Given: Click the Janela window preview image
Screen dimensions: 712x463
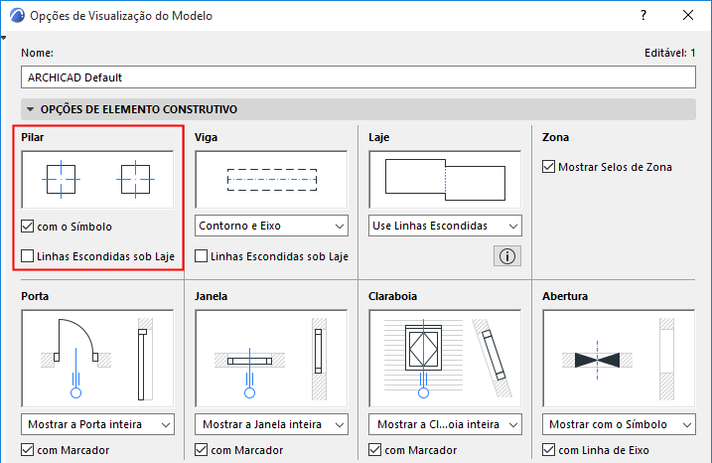Looking at the screenshot, I should (271, 357).
